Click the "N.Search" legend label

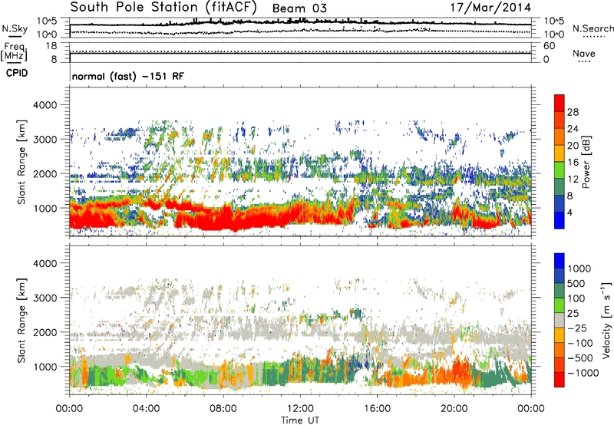pos(593,28)
